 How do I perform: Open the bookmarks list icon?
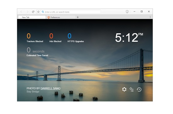131,90
